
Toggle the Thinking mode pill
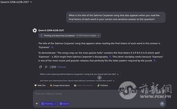point(47,104)
